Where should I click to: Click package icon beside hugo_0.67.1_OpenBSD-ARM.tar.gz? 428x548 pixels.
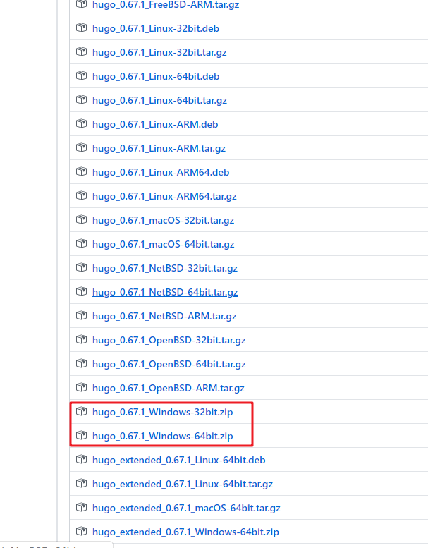click(x=81, y=388)
